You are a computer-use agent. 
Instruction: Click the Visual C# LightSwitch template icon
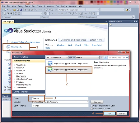pos(50,70)
